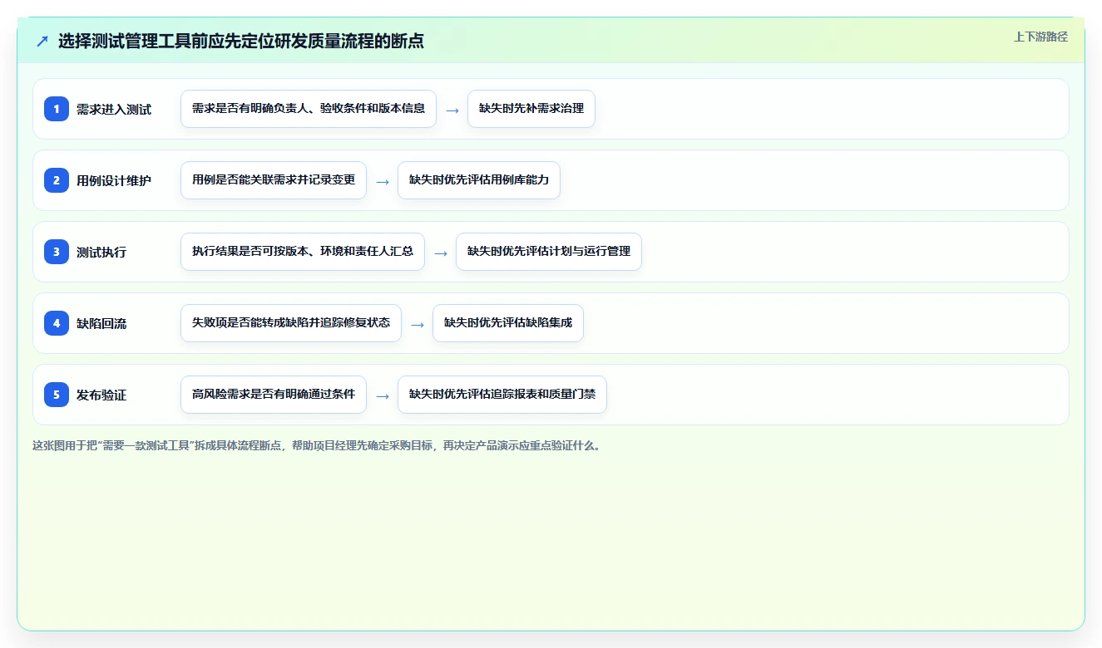
Task: Select the 需求进入测试 step label
Action: click(x=114, y=109)
